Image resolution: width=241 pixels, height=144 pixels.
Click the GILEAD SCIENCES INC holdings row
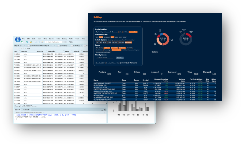tap(155, 91)
